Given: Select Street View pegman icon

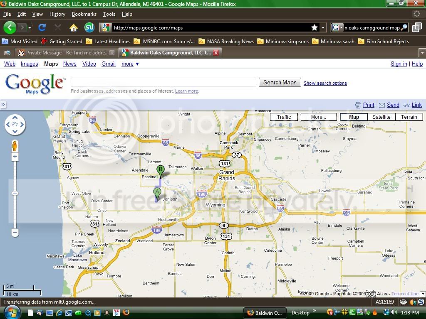Looking at the screenshot, I should 15,147.
